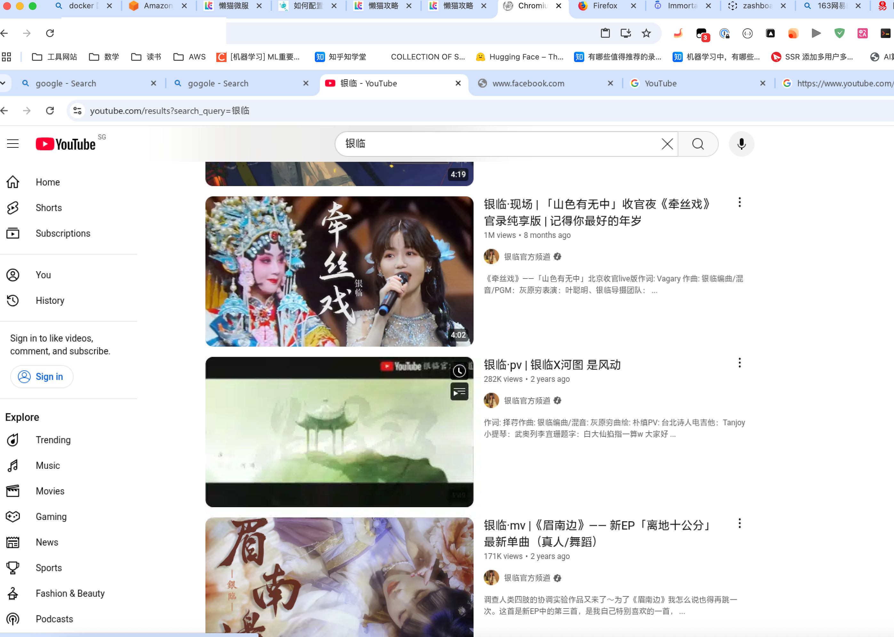Click the 牵丝戏 video thumbnail
The height and width of the screenshot is (637, 894).
[339, 271]
